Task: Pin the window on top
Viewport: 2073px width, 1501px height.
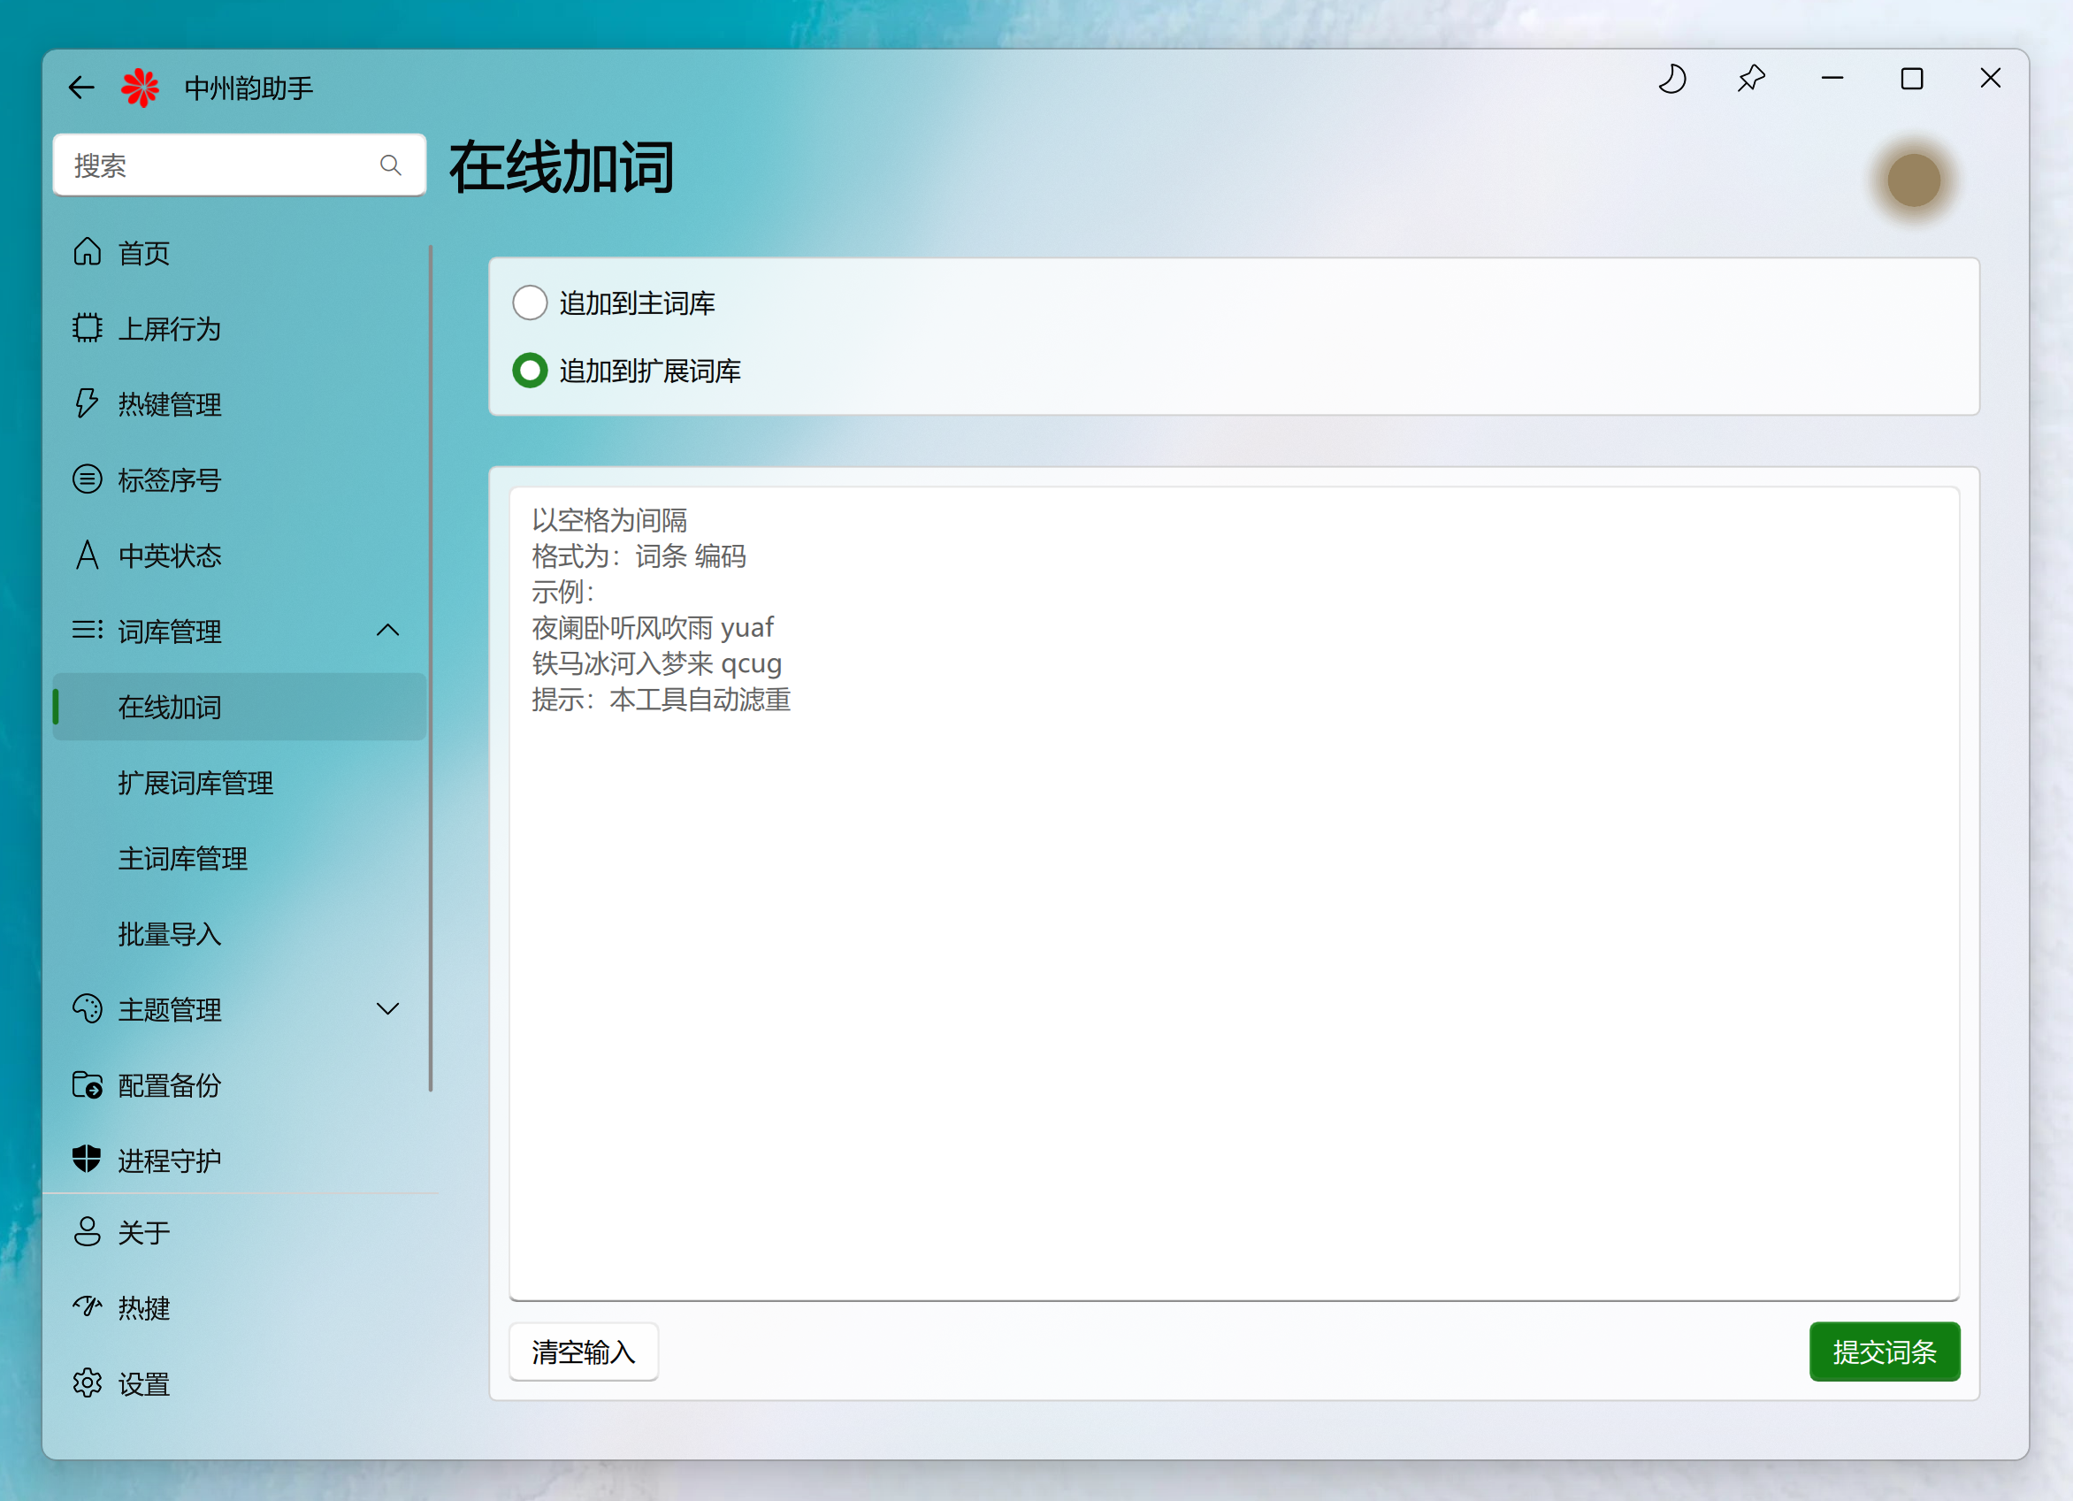Action: pos(1750,80)
